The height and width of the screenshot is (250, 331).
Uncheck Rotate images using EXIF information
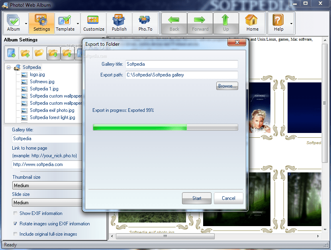tap(15, 224)
